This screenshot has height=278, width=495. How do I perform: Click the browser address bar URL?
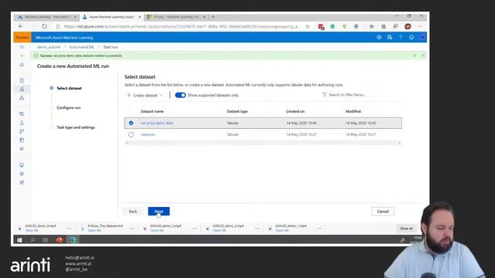(182, 26)
